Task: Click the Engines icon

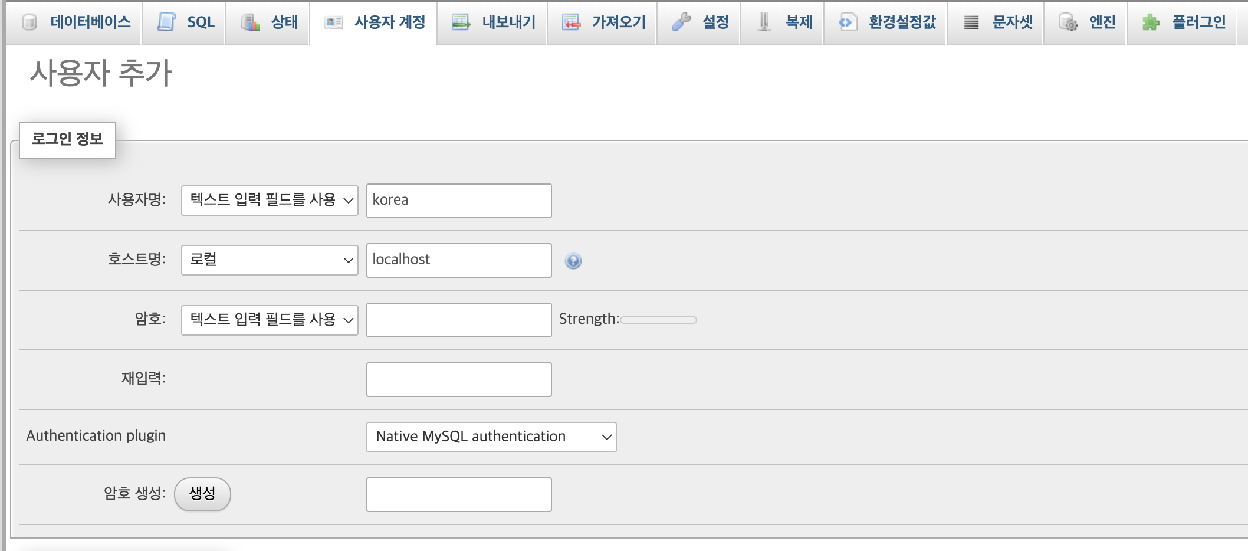Action: [1068, 22]
